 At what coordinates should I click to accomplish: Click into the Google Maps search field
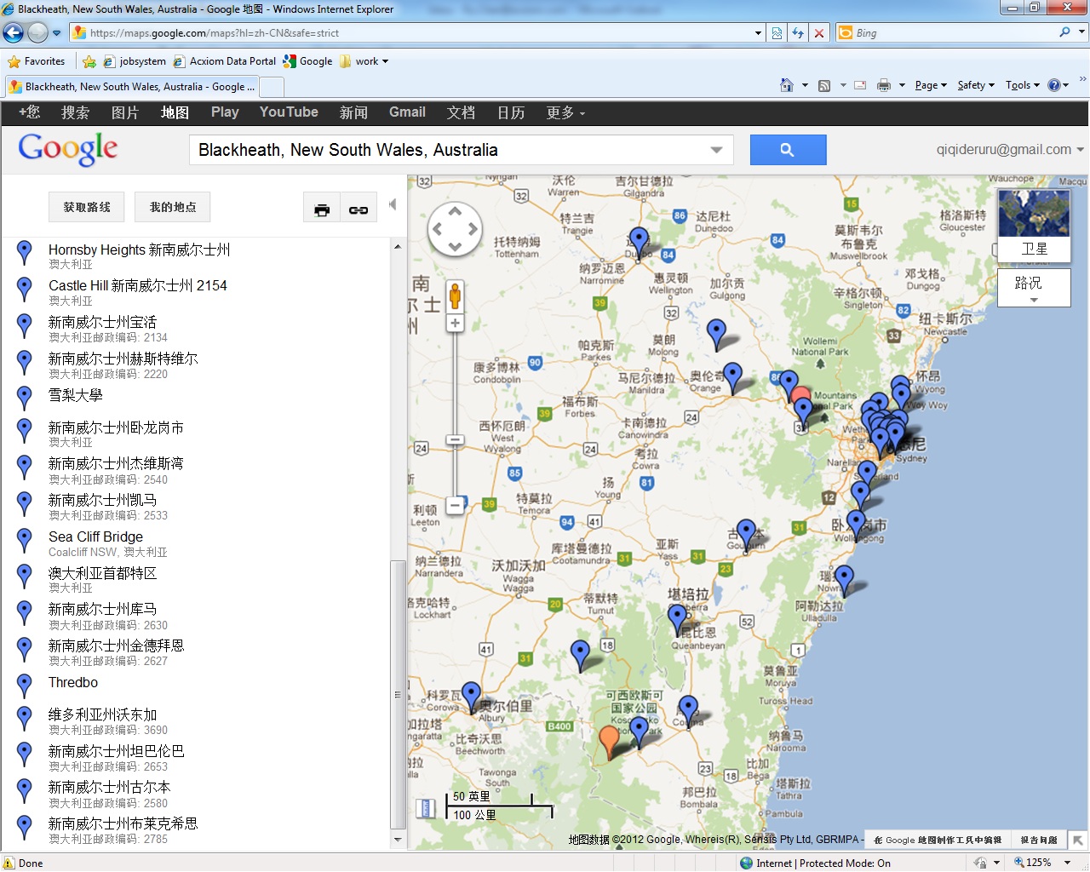pos(450,150)
